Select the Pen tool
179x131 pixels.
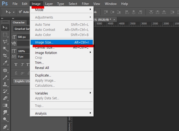tap(5, 127)
